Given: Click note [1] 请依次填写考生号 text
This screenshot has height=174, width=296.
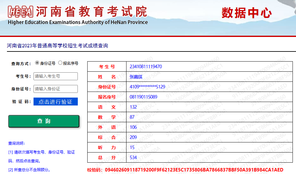Looking at the screenshot, I should [x=41, y=156].
